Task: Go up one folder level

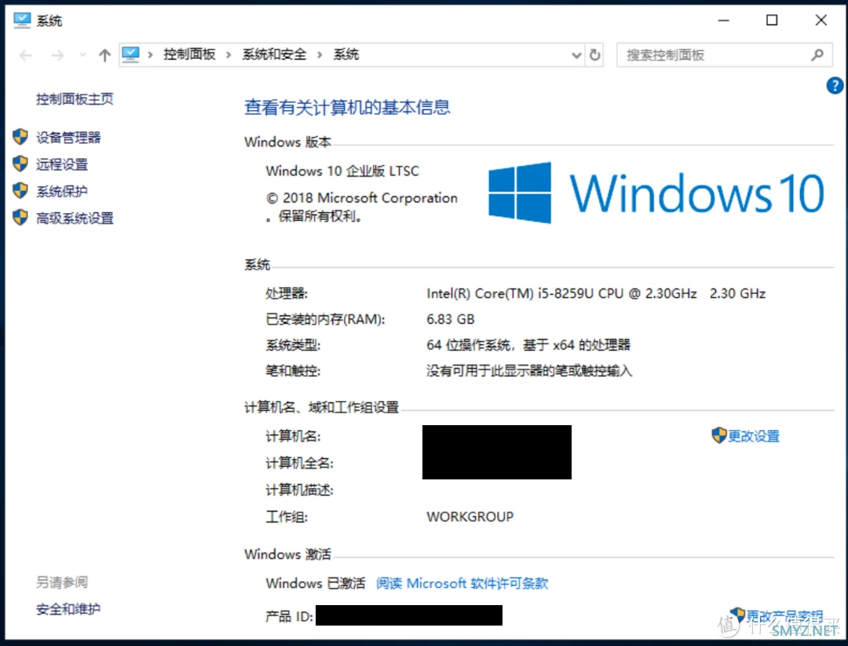Action: tap(105, 55)
